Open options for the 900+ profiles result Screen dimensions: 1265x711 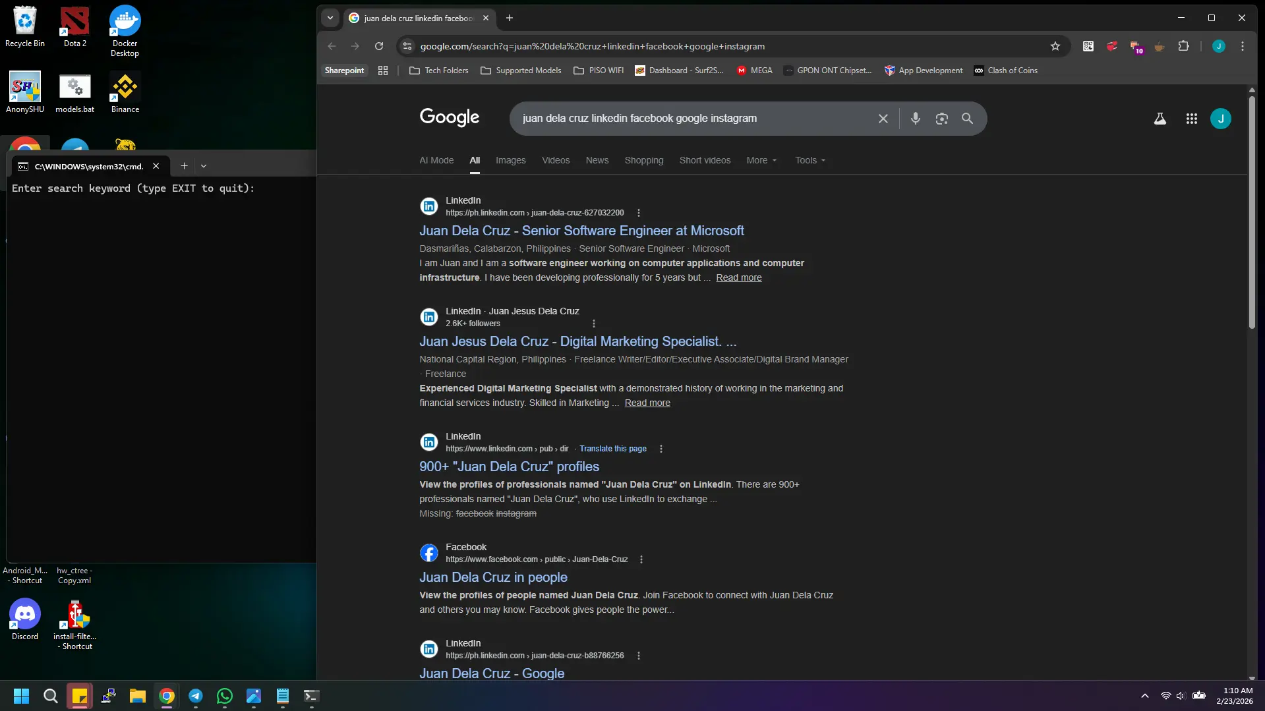(661, 449)
